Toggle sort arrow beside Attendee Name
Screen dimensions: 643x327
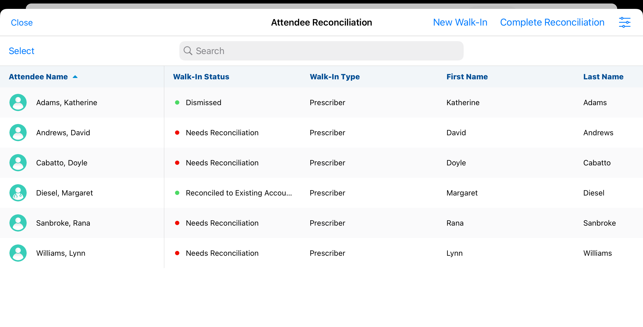click(x=75, y=77)
